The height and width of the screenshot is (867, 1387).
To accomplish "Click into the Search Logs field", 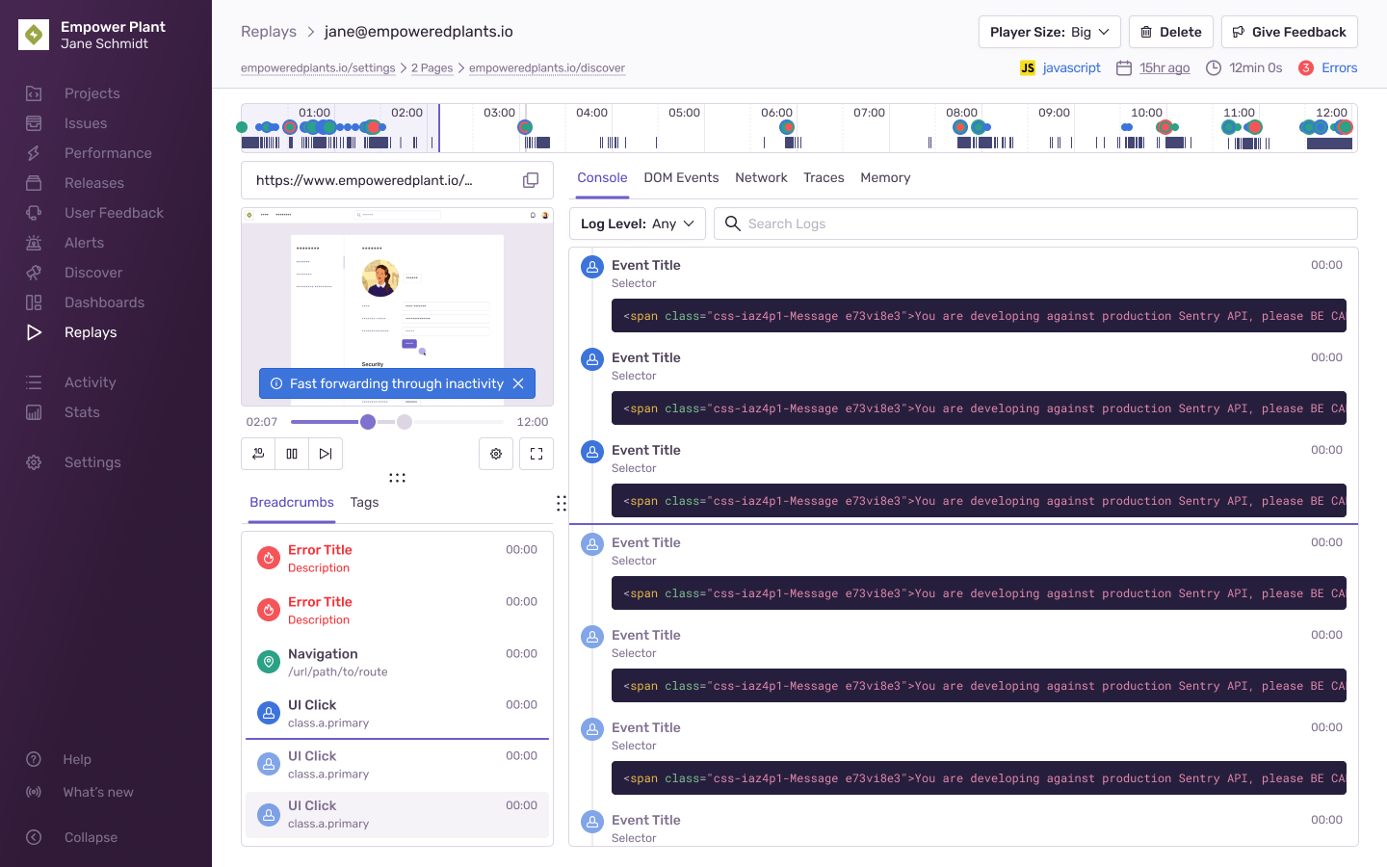I will 1035,223.
